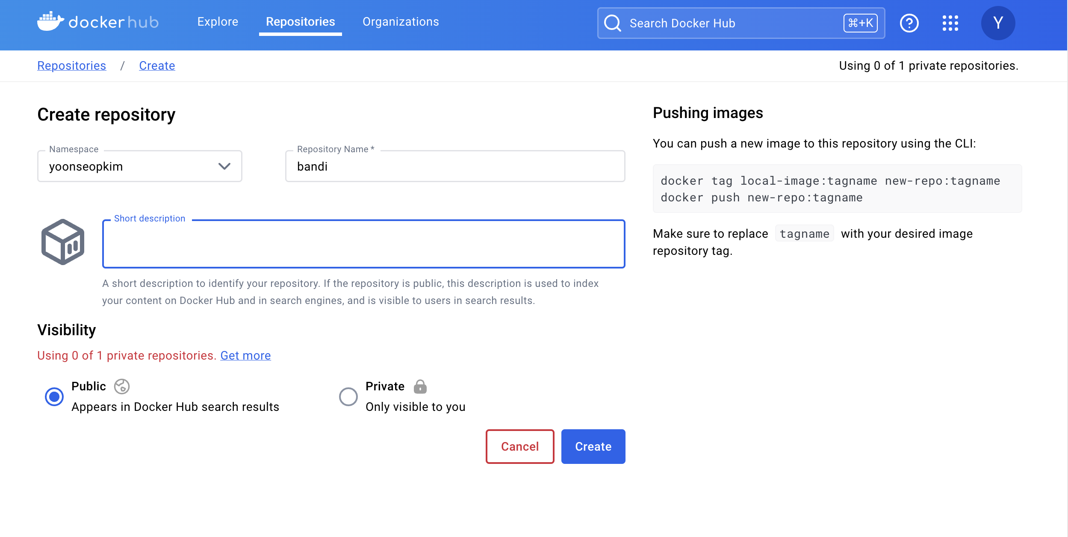Screen dimensions: 1068x537
Task: Select the Public visibility radio button
Action: click(x=54, y=397)
